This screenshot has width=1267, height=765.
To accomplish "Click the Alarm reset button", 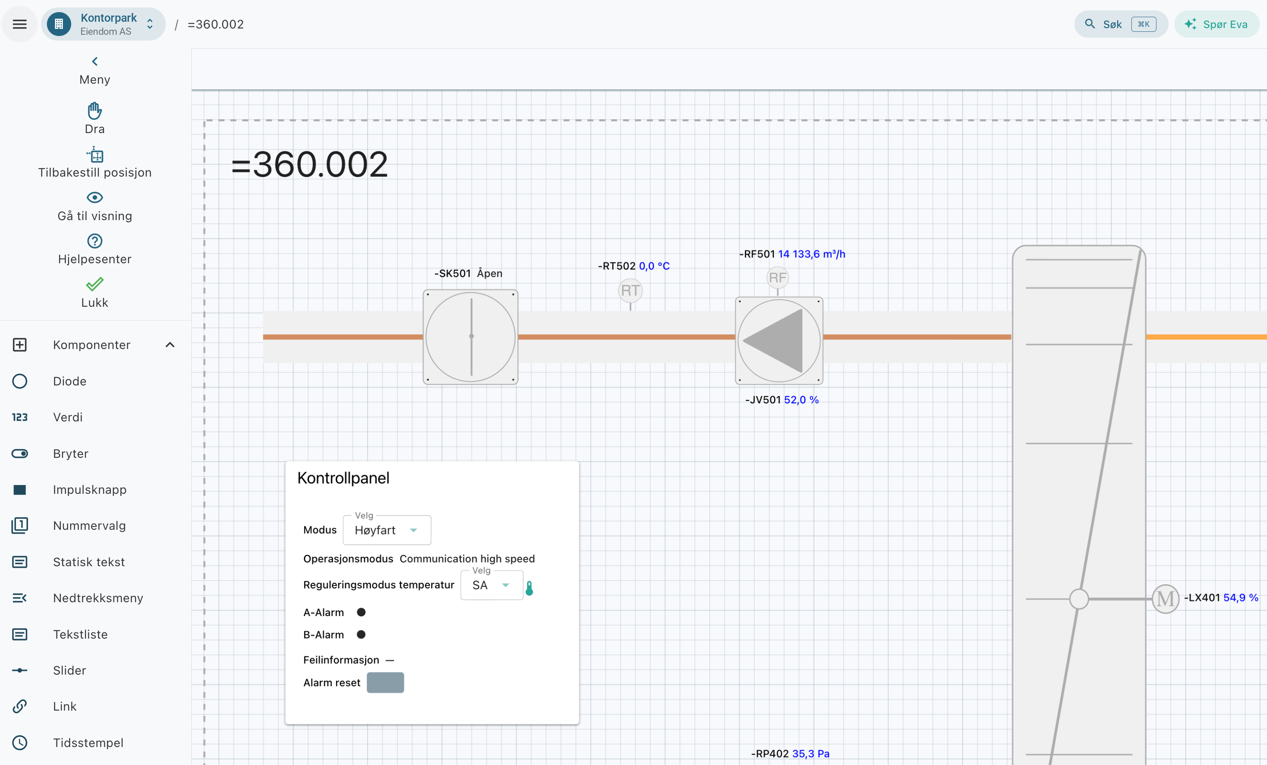I will [385, 683].
